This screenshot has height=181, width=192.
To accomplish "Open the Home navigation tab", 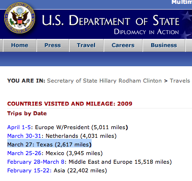I will (20, 45).
